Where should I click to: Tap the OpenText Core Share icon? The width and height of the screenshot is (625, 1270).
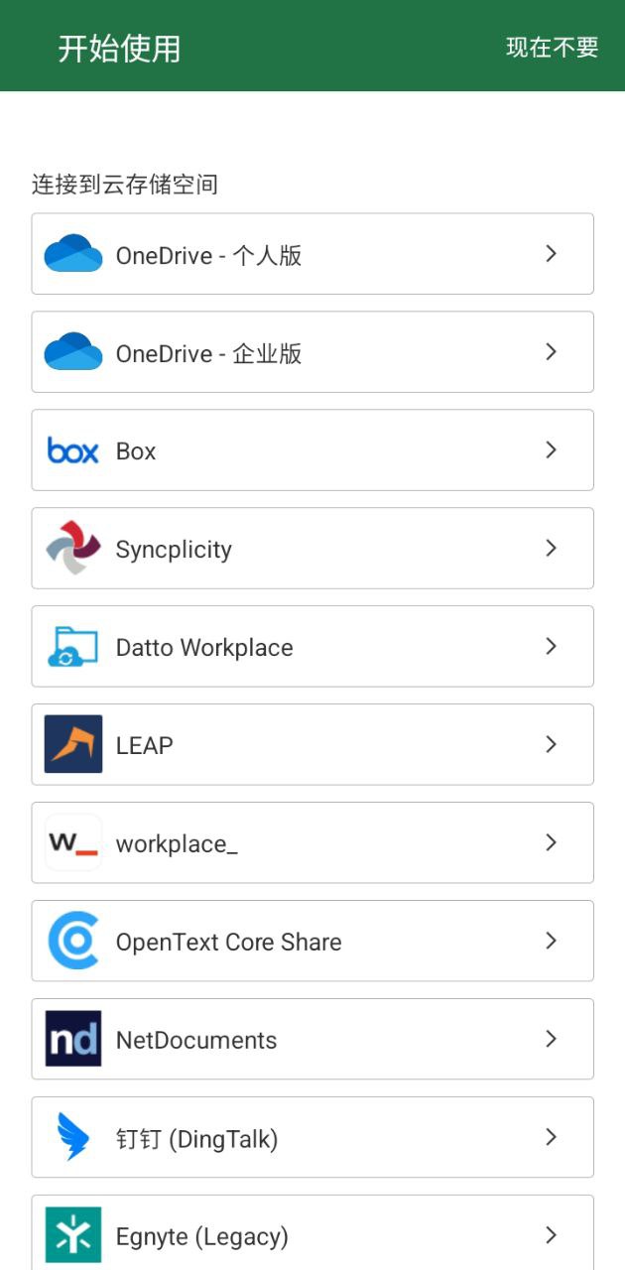pyautogui.click(x=73, y=941)
